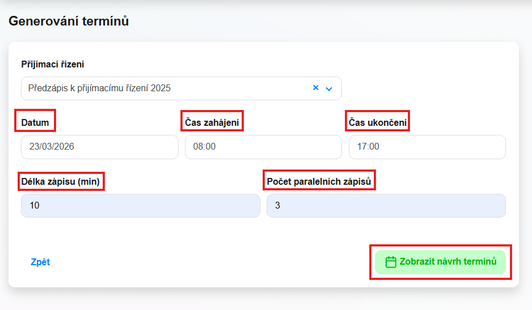Select the Čas ukončení time field
The image size is (532, 310).
point(427,147)
